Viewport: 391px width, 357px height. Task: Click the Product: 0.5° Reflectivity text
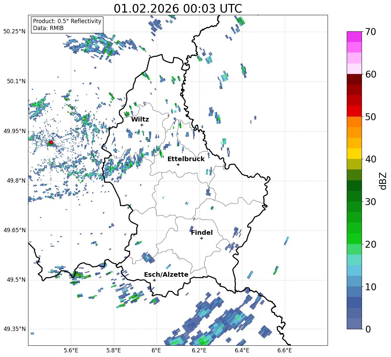67,21
